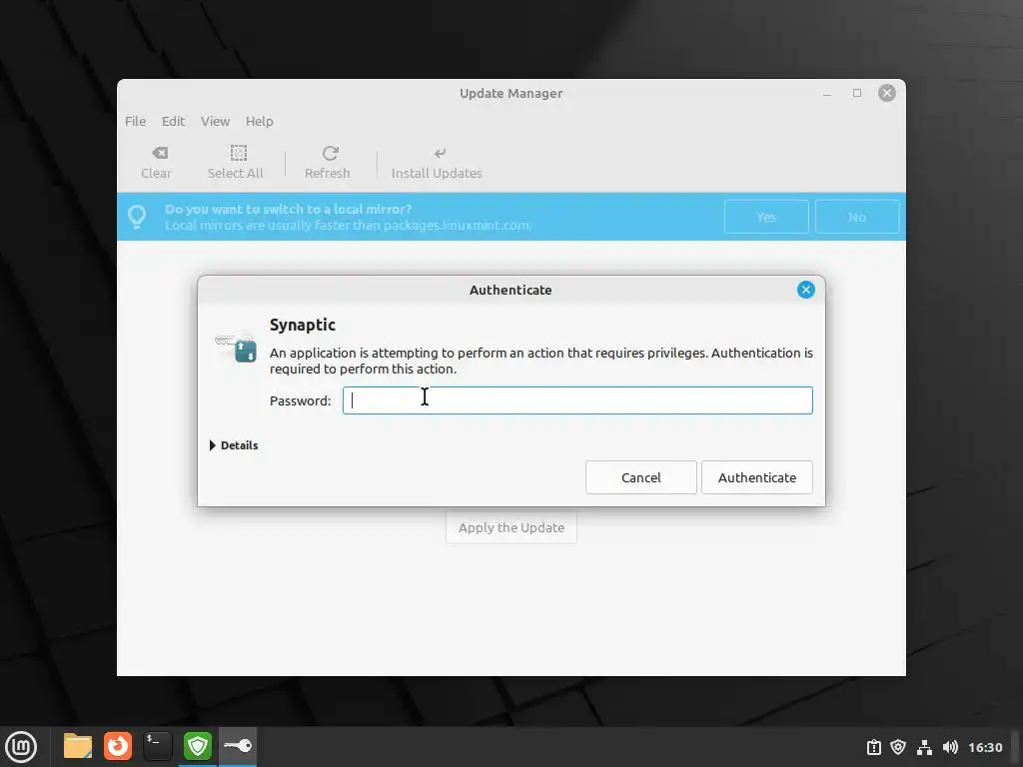
Task: Click No on the local mirror prompt
Action: [856, 217]
